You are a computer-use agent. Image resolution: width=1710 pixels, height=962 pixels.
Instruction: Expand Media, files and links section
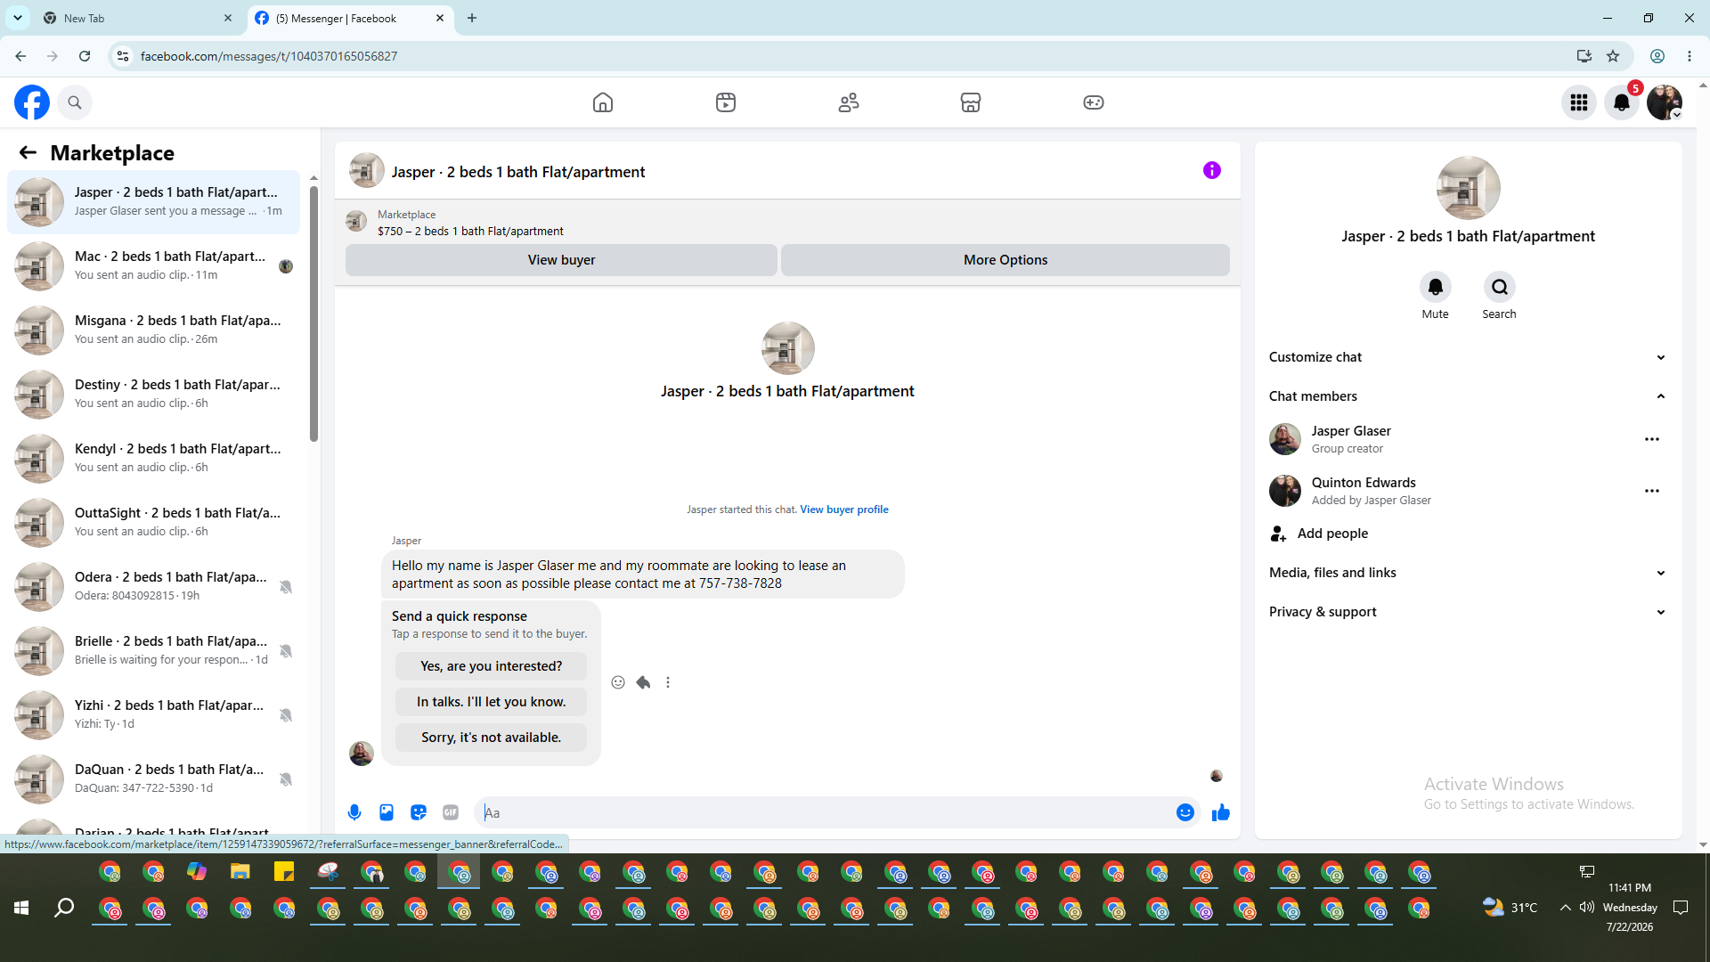pos(1467,573)
